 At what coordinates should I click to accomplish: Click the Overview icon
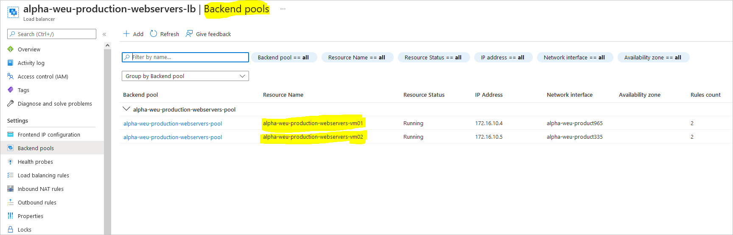(x=11, y=49)
